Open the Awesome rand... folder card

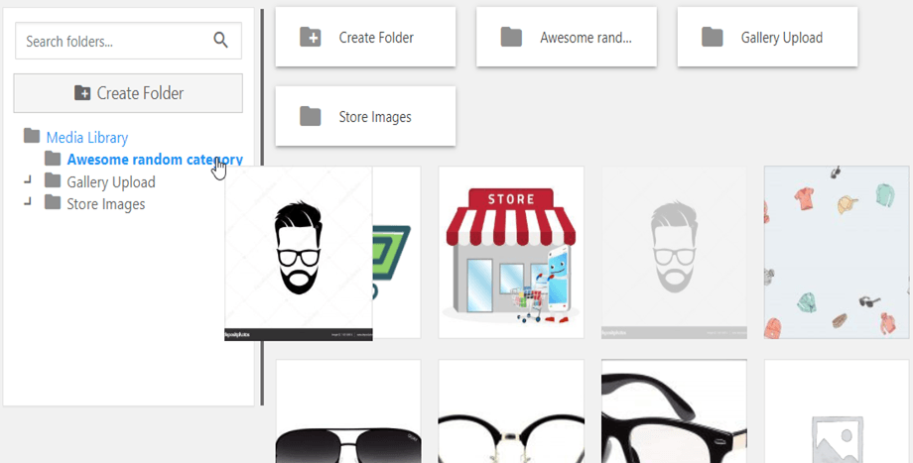pos(566,38)
